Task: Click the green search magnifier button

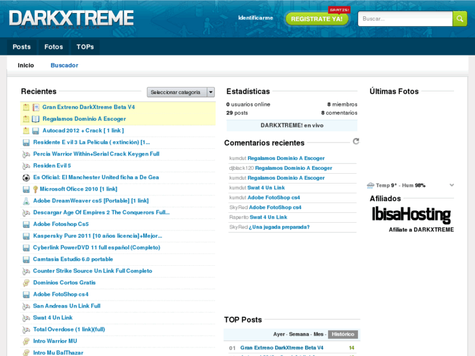Action: (x=459, y=19)
